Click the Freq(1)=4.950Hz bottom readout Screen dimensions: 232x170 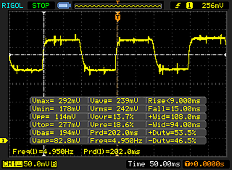pyautogui.click(x=43, y=151)
